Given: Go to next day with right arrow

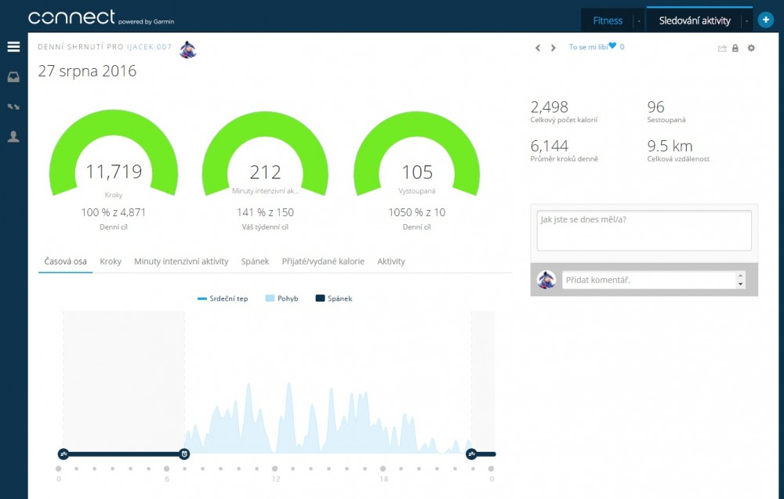Looking at the screenshot, I should coord(553,48).
